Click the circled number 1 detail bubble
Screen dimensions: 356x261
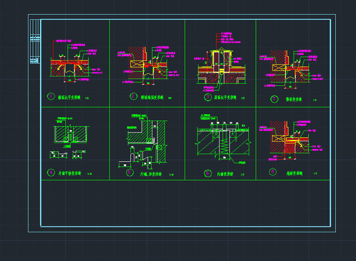tap(51, 97)
